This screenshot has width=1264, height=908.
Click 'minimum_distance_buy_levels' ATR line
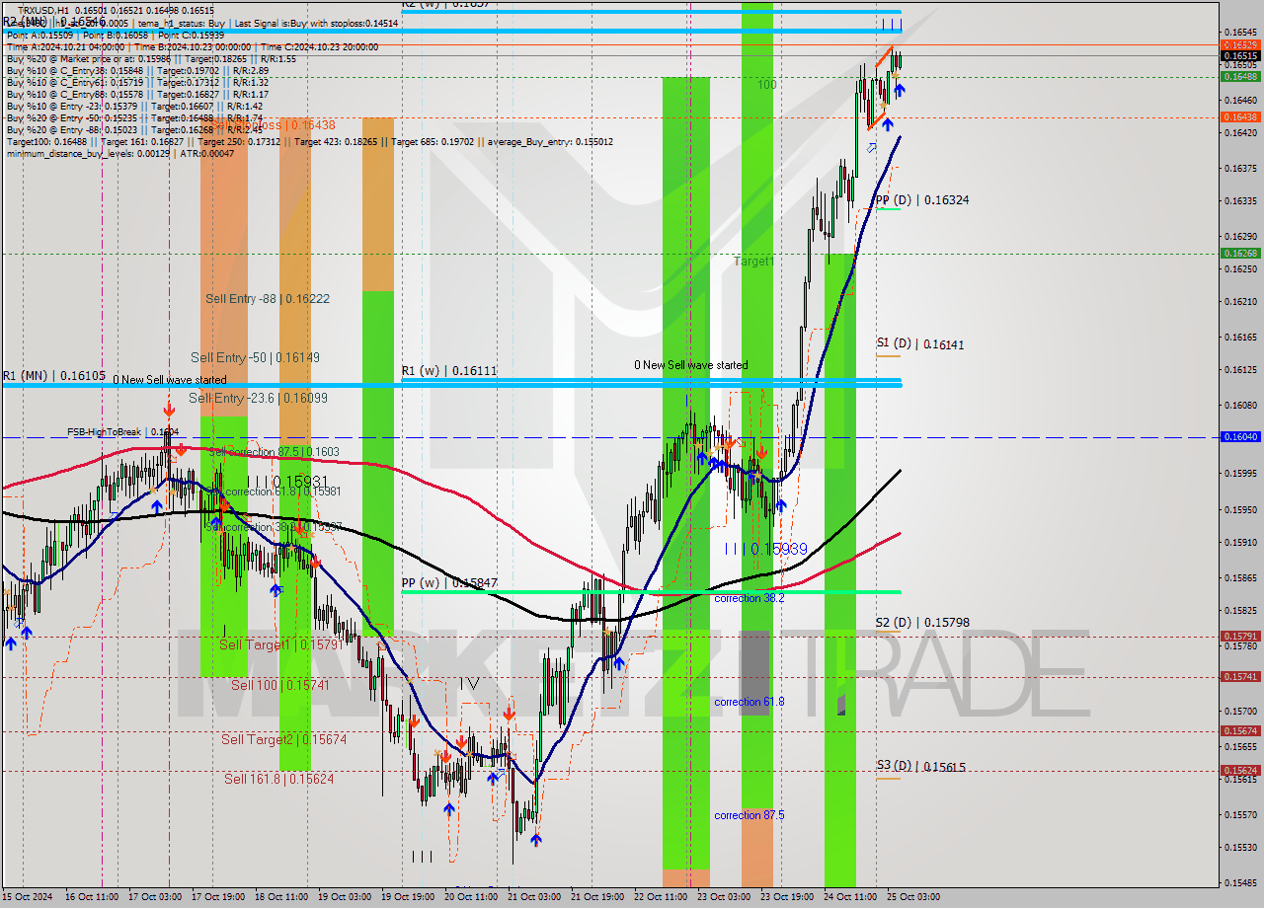(x=120, y=154)
